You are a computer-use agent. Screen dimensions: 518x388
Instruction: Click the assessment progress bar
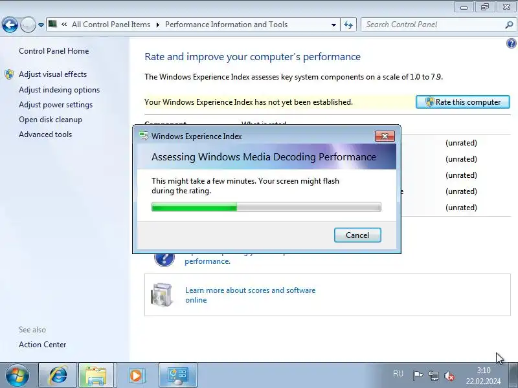coord(266,207)
